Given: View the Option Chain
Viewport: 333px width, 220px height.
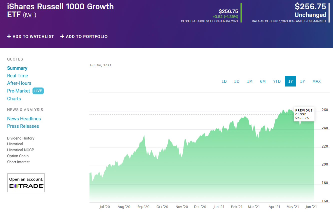Looking at the screenshot, I should 18,156.
